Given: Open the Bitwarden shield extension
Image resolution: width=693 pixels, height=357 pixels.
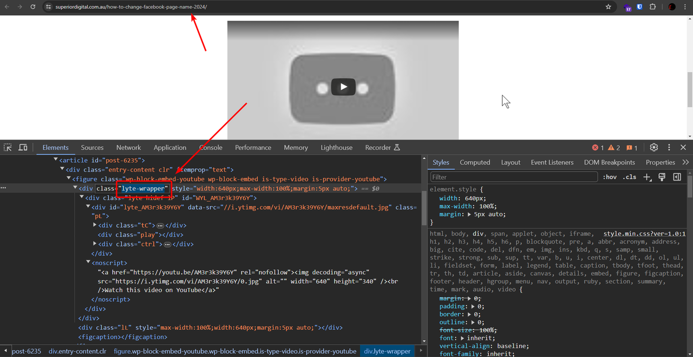Looking at the screenshot, I should (x=640, y=7).
